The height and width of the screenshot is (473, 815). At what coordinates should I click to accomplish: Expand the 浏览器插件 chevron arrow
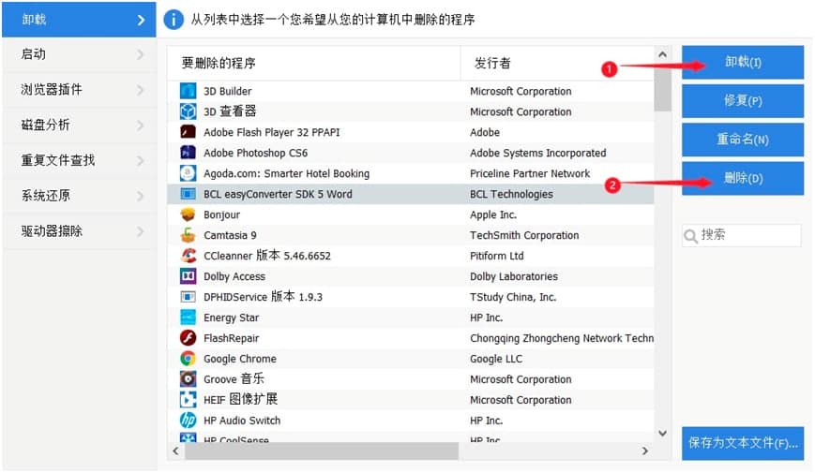tap(141, 90)
